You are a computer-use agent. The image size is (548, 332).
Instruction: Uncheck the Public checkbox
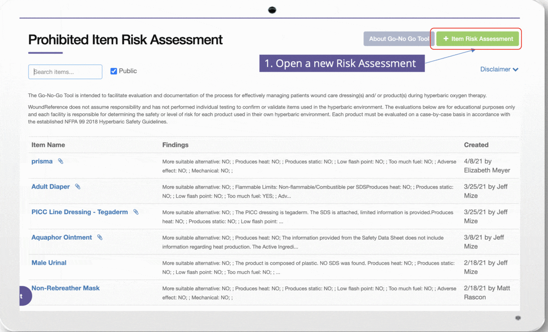point(113,70)
